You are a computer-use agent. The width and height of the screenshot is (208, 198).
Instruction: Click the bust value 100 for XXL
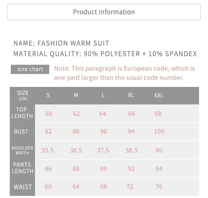[159, 131]
